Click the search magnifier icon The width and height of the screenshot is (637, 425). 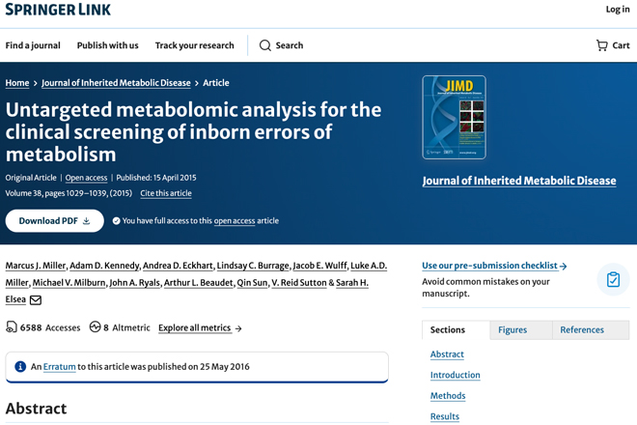(x=264, y=45)
